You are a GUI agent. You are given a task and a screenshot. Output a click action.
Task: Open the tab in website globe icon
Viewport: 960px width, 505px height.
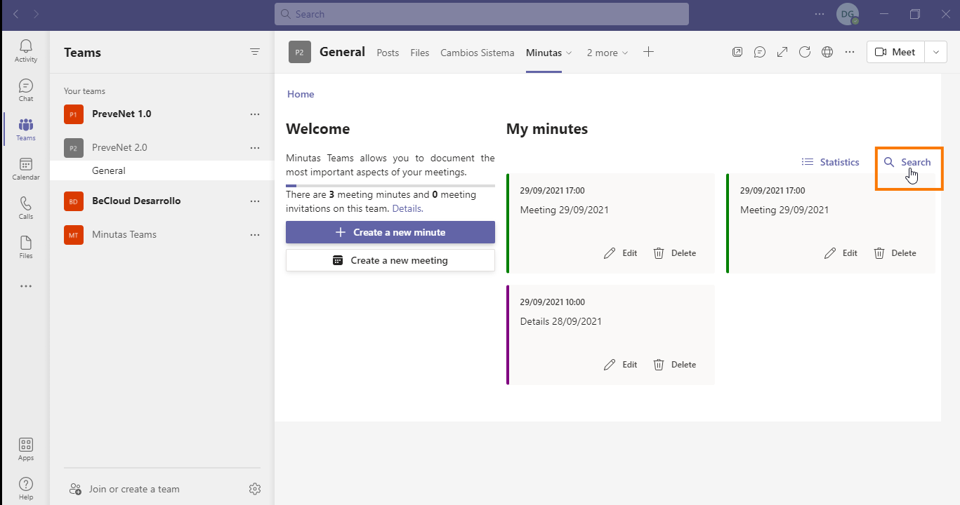(827, 52)
